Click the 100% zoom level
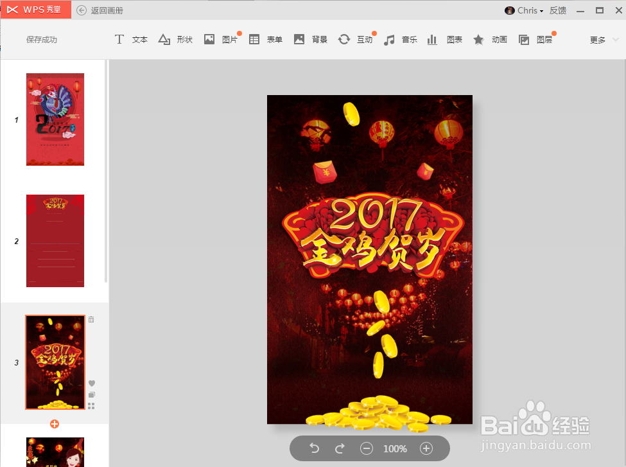The height and width of the screenshot is (467, 626). [395, 449]
